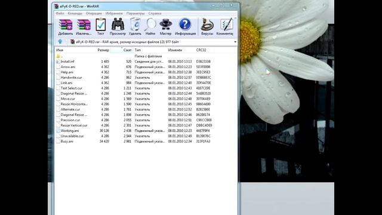This screenshot has height=215, width=382.
Task: Click 'Папка с файлами' type cell
Action: coord(148,56)
